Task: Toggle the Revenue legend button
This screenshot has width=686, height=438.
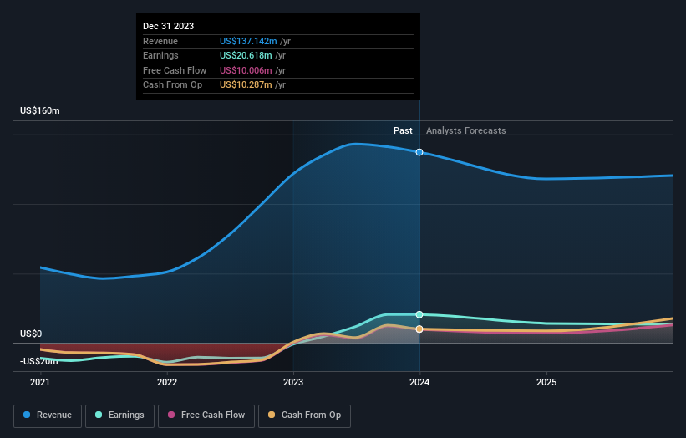Action: [48, 415]
